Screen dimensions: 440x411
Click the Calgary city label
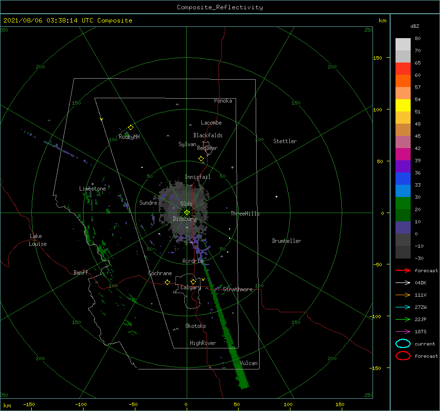[x=191, y=287]
